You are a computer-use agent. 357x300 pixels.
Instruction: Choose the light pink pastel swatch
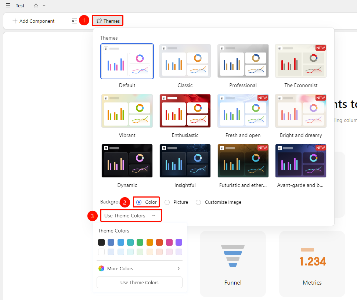(169, 252)
